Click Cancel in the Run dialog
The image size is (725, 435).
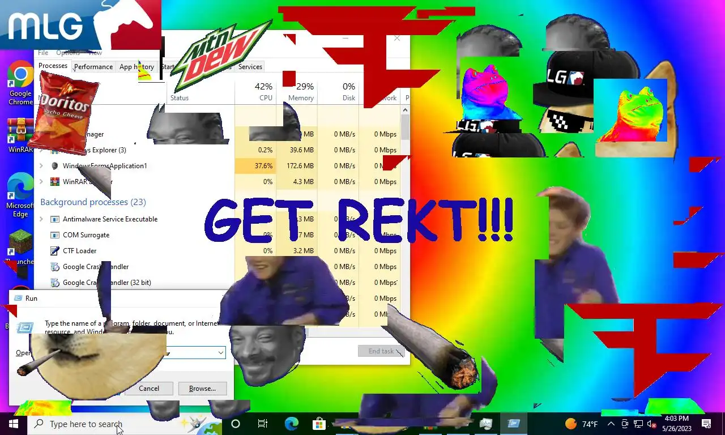click(x=149, y=389)
